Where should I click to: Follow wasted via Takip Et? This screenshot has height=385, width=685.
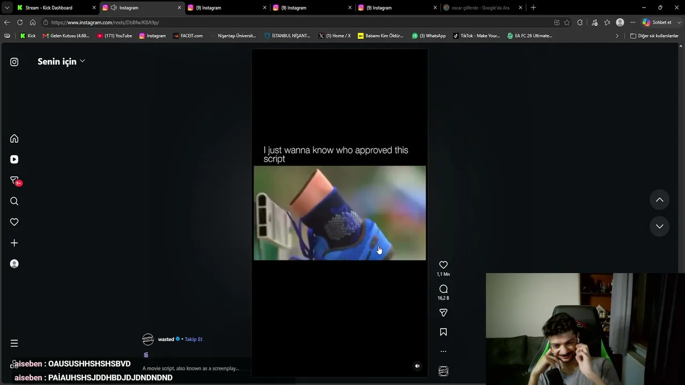click(x=193, y=340)
